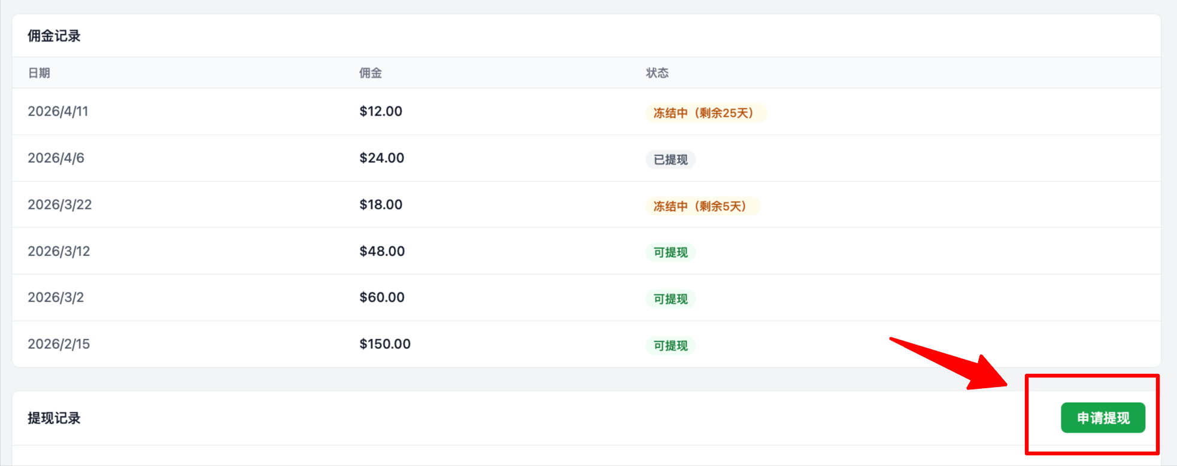Select the 2026/2/15 date cell
Image resolution: width=1177 pixels, height=466 pixels.
pos(59,344)
